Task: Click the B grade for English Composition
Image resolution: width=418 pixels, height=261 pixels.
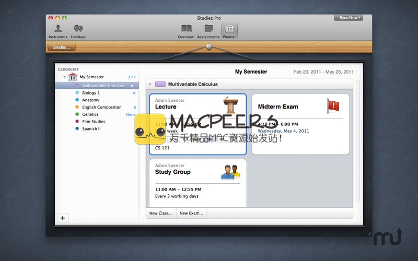Action: point(135,108)
